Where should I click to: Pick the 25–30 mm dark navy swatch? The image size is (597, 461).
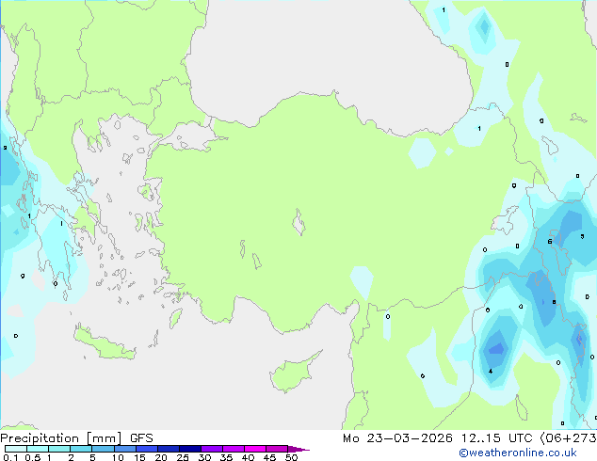189,449
